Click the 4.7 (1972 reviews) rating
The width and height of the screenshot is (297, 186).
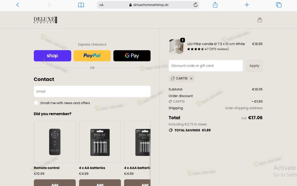pyautogui.click(x=208, y=49)
